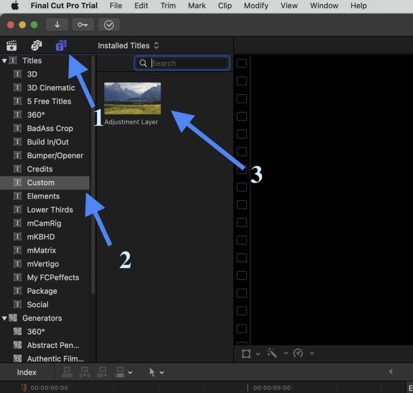Viewport: 413px width, 393px height.
Task: Select the 360° titles category
Action: [x=45, y=115]
